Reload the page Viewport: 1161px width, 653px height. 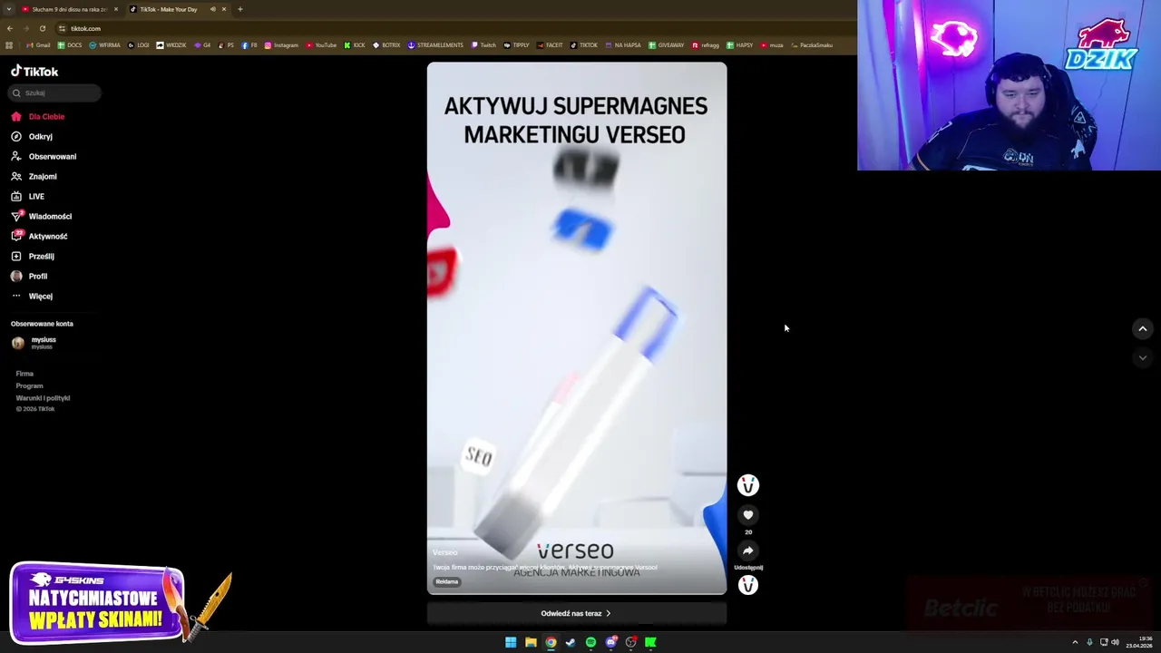tap(43, 28)
